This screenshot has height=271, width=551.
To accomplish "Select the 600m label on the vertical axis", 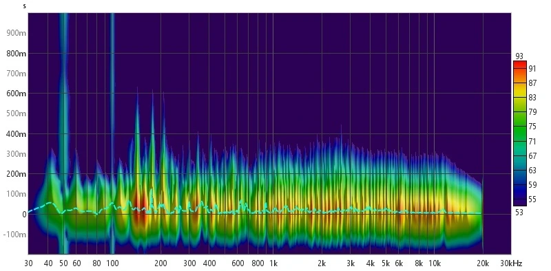I will tap(17, 94).
